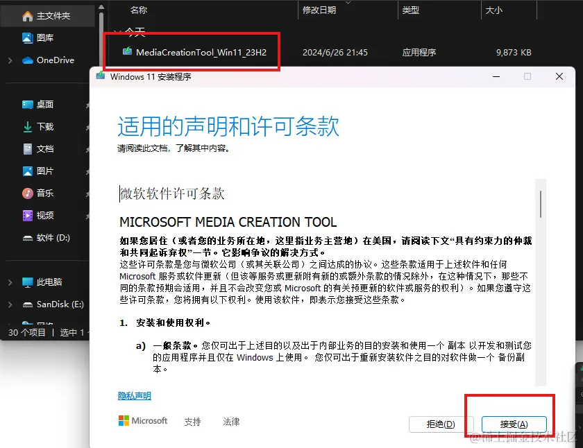Sort files by the 类型 column header

click(411, 10)
